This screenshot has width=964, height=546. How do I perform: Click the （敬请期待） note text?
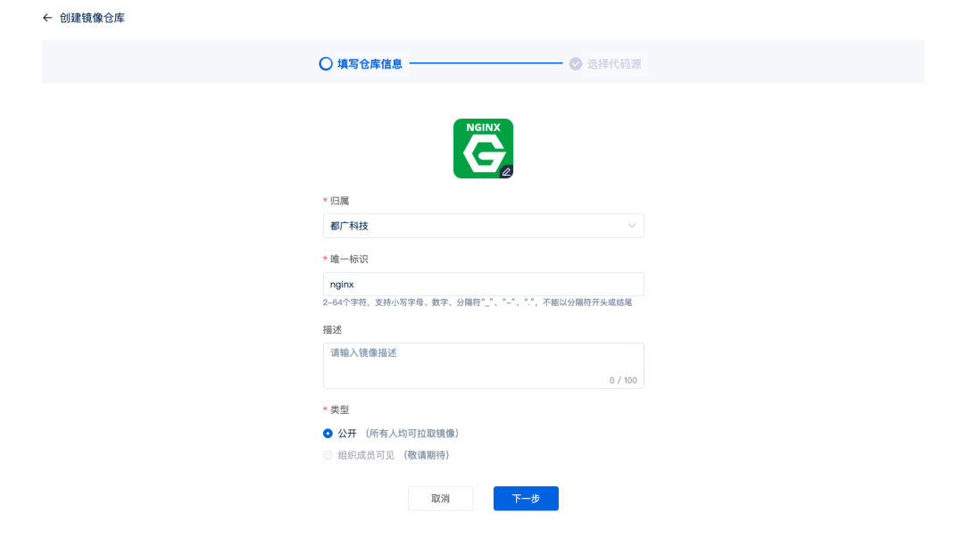tap(426, 455)
